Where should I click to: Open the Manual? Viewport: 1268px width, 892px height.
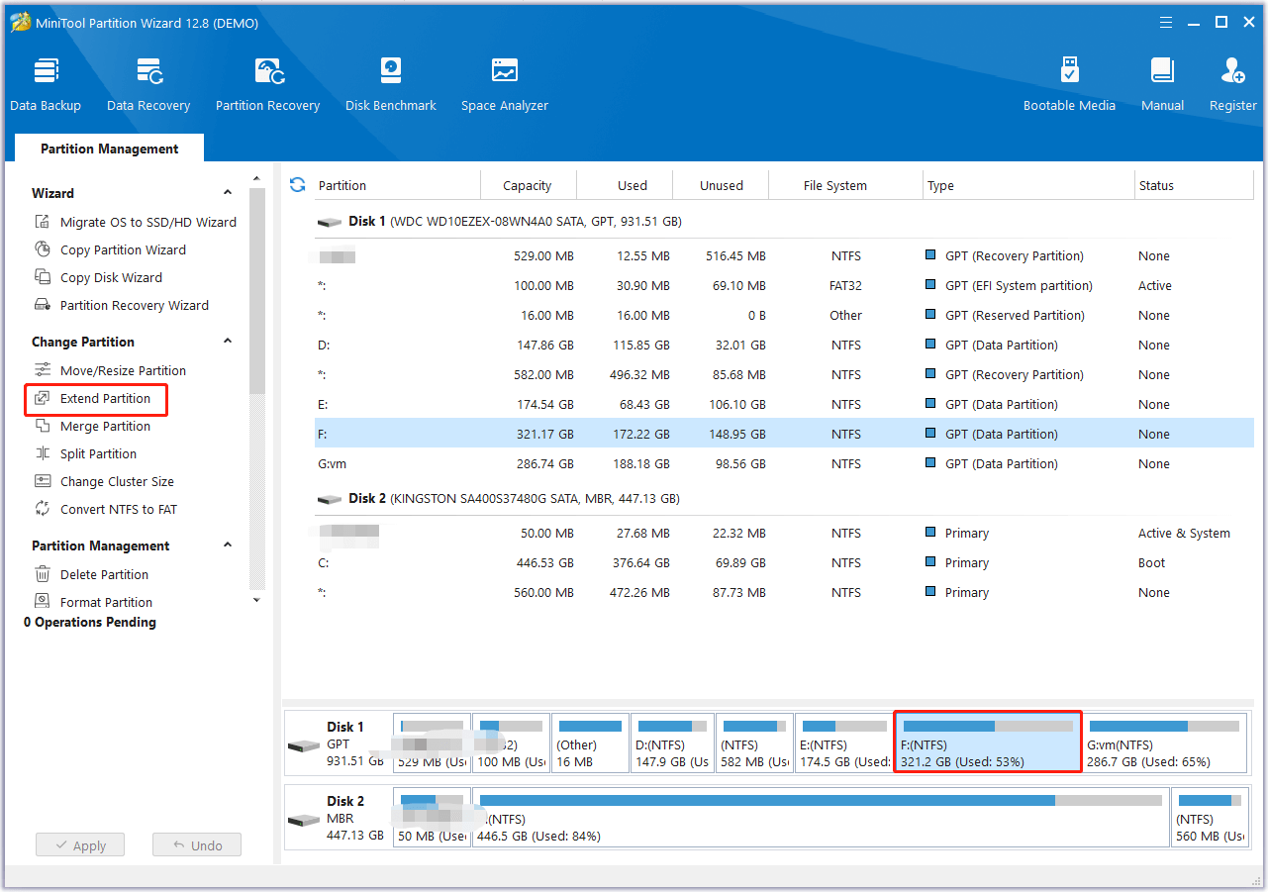[1162, 85]
